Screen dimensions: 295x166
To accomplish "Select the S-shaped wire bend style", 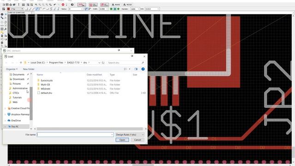I will [51, 9].
